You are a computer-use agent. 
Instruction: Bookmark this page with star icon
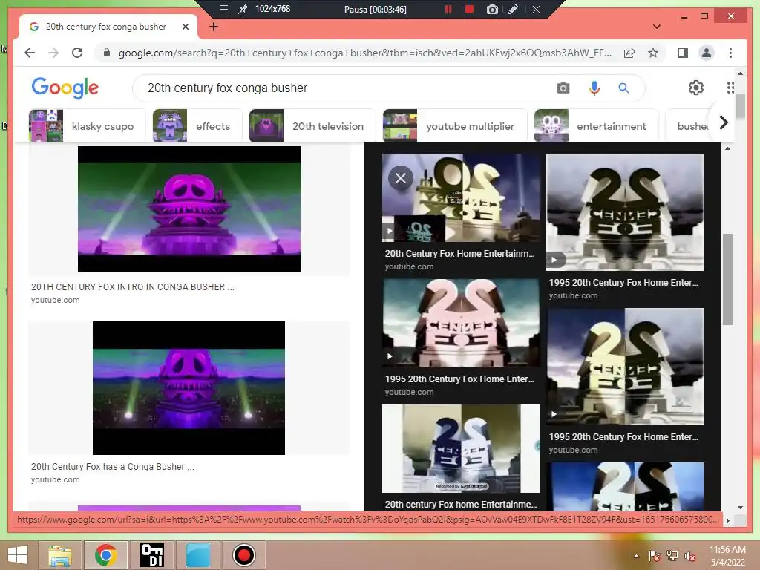[x=653, y=53]
